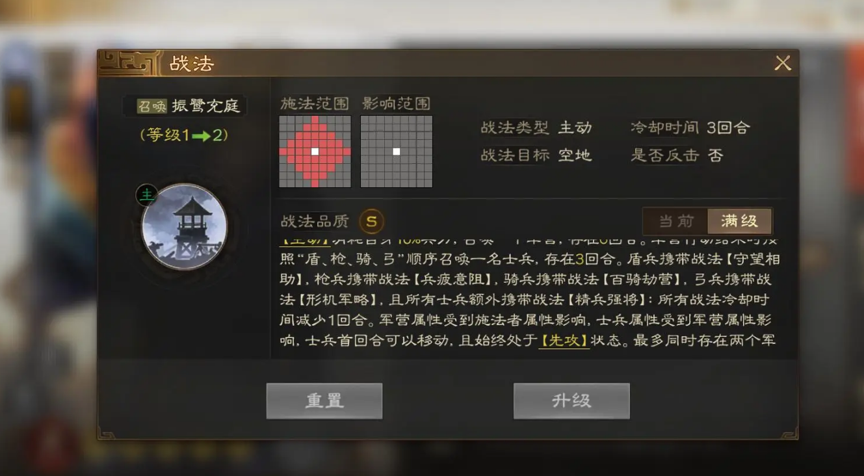Click the 冷却时间 3回合 value
The width and height of the screenshot is (864, 476).
point(728,127)
